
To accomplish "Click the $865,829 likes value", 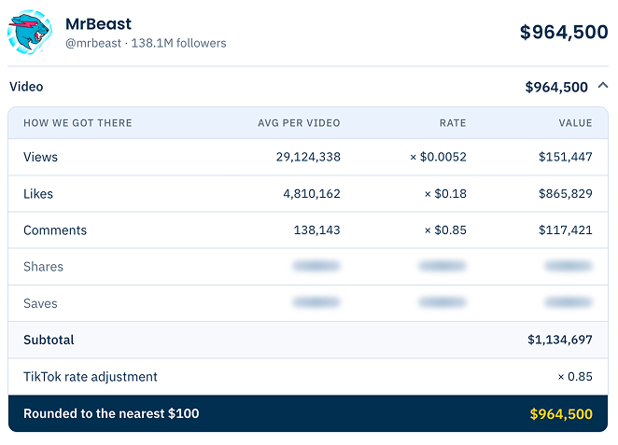I will coord(566,194).
